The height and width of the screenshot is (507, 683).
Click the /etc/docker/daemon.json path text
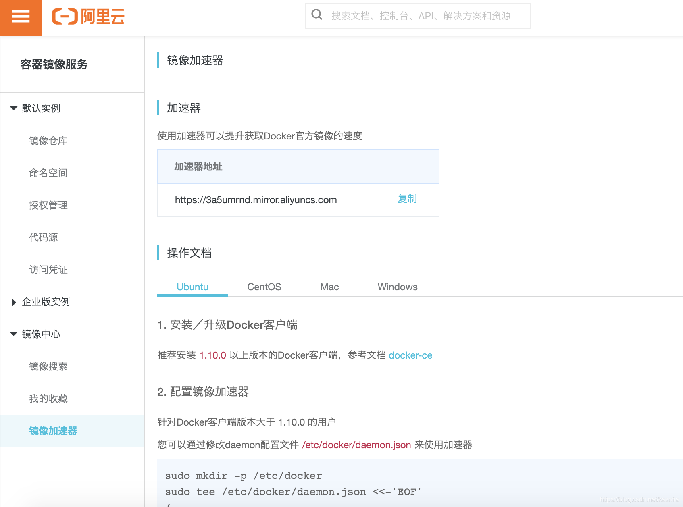pos(356,445)
